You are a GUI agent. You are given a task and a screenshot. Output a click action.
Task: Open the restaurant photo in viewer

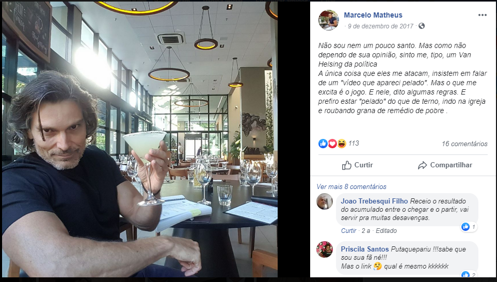[x=140, y=139]
